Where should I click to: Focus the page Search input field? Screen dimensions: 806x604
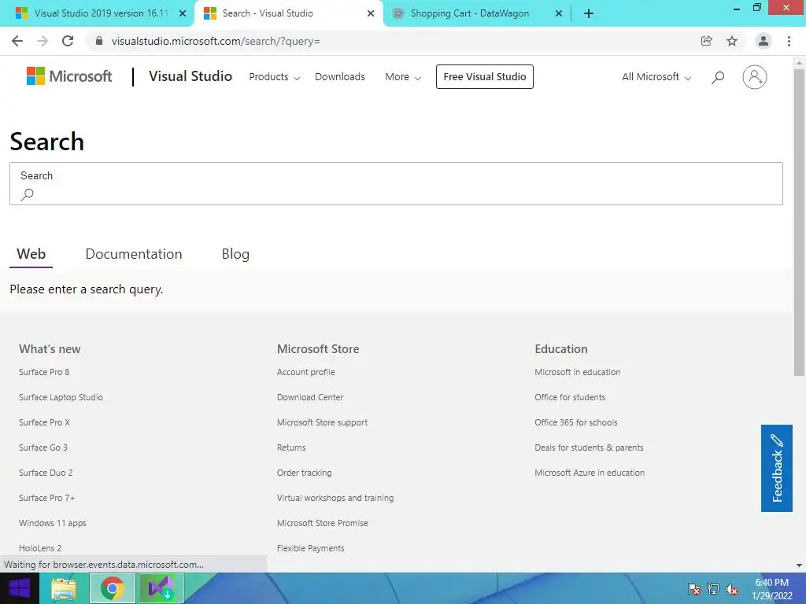tap(396, 183)
